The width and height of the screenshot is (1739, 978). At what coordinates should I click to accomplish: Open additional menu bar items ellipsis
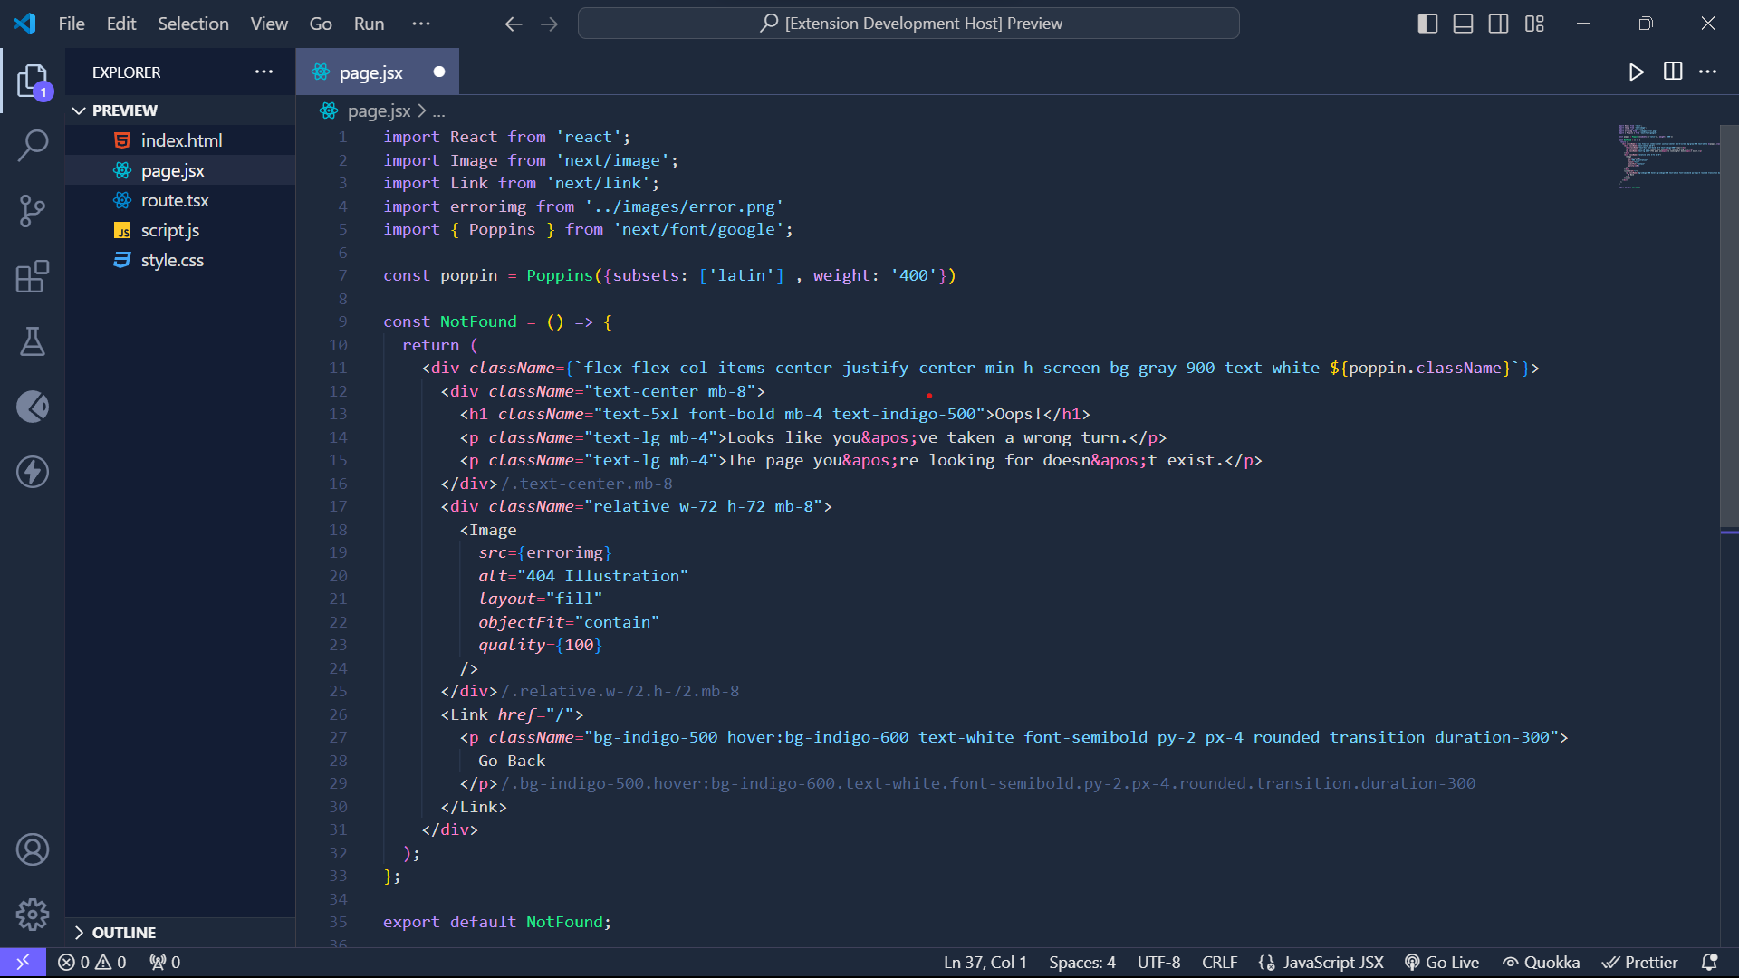click(421, 24)
